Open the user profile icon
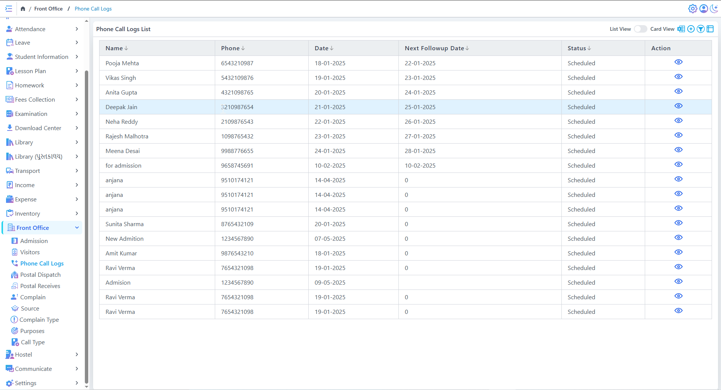Image resolution: width=721 pixels, height=390 pixels. point(704,9)
